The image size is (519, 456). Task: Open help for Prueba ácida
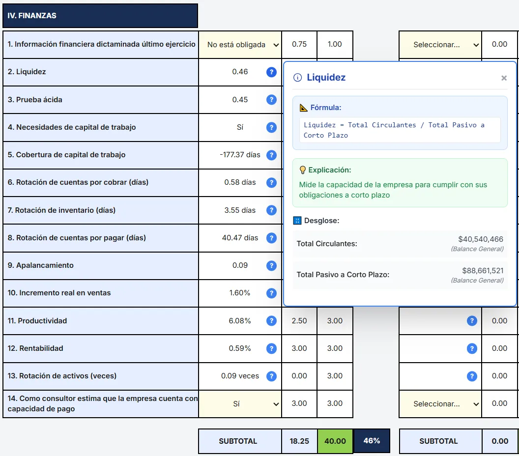(271, 100)
